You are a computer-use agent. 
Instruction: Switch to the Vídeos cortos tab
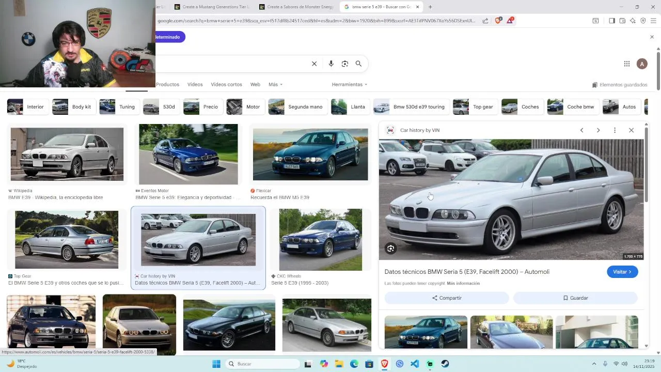226,84
